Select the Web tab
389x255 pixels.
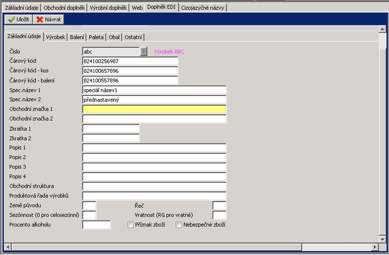[137, 7]
